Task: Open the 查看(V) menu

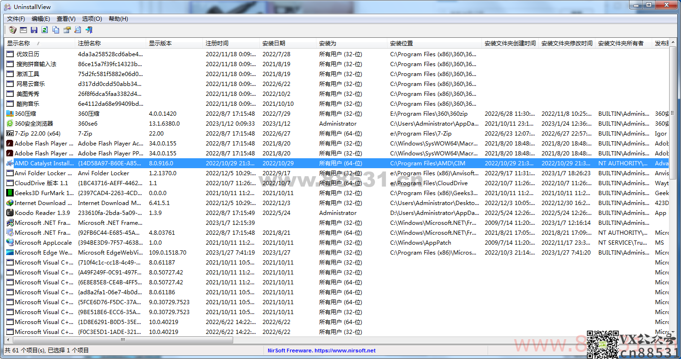Action: coord(66,19)
